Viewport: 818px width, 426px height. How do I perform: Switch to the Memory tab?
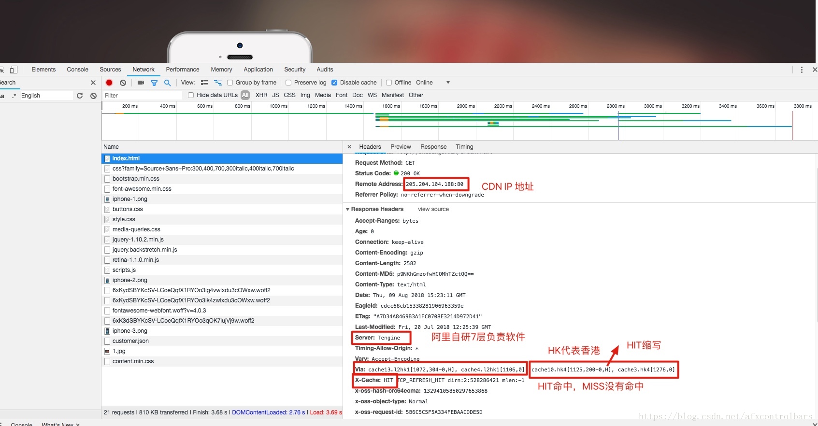pos(221,70)
